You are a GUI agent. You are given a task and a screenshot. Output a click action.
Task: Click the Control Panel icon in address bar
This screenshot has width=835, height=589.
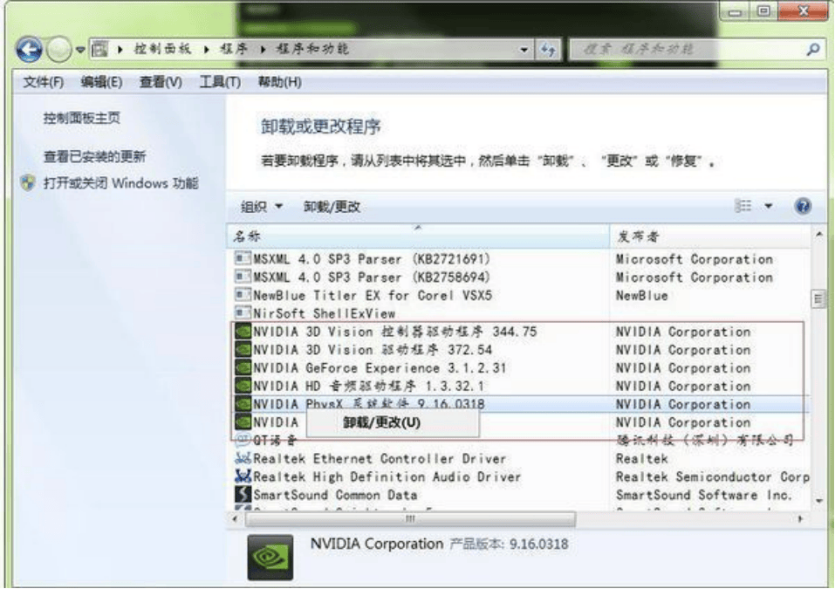click(99, 50)
